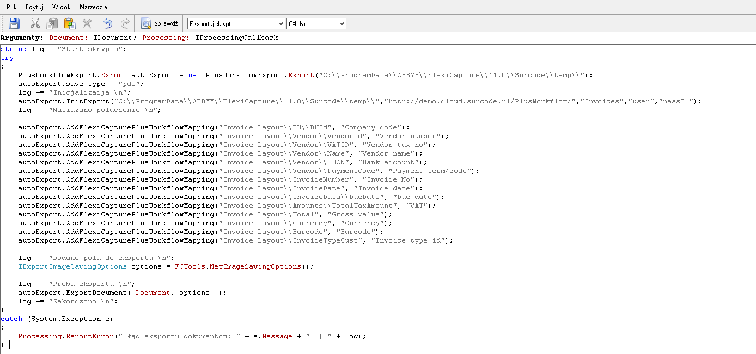Click the "Zakonczono" log line
The width and height of the screenshot is (756, 354).
(68, 301)
